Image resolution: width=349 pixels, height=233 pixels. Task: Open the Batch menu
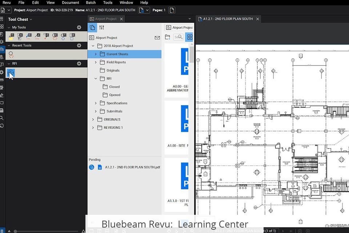click(x=91, y=3)
